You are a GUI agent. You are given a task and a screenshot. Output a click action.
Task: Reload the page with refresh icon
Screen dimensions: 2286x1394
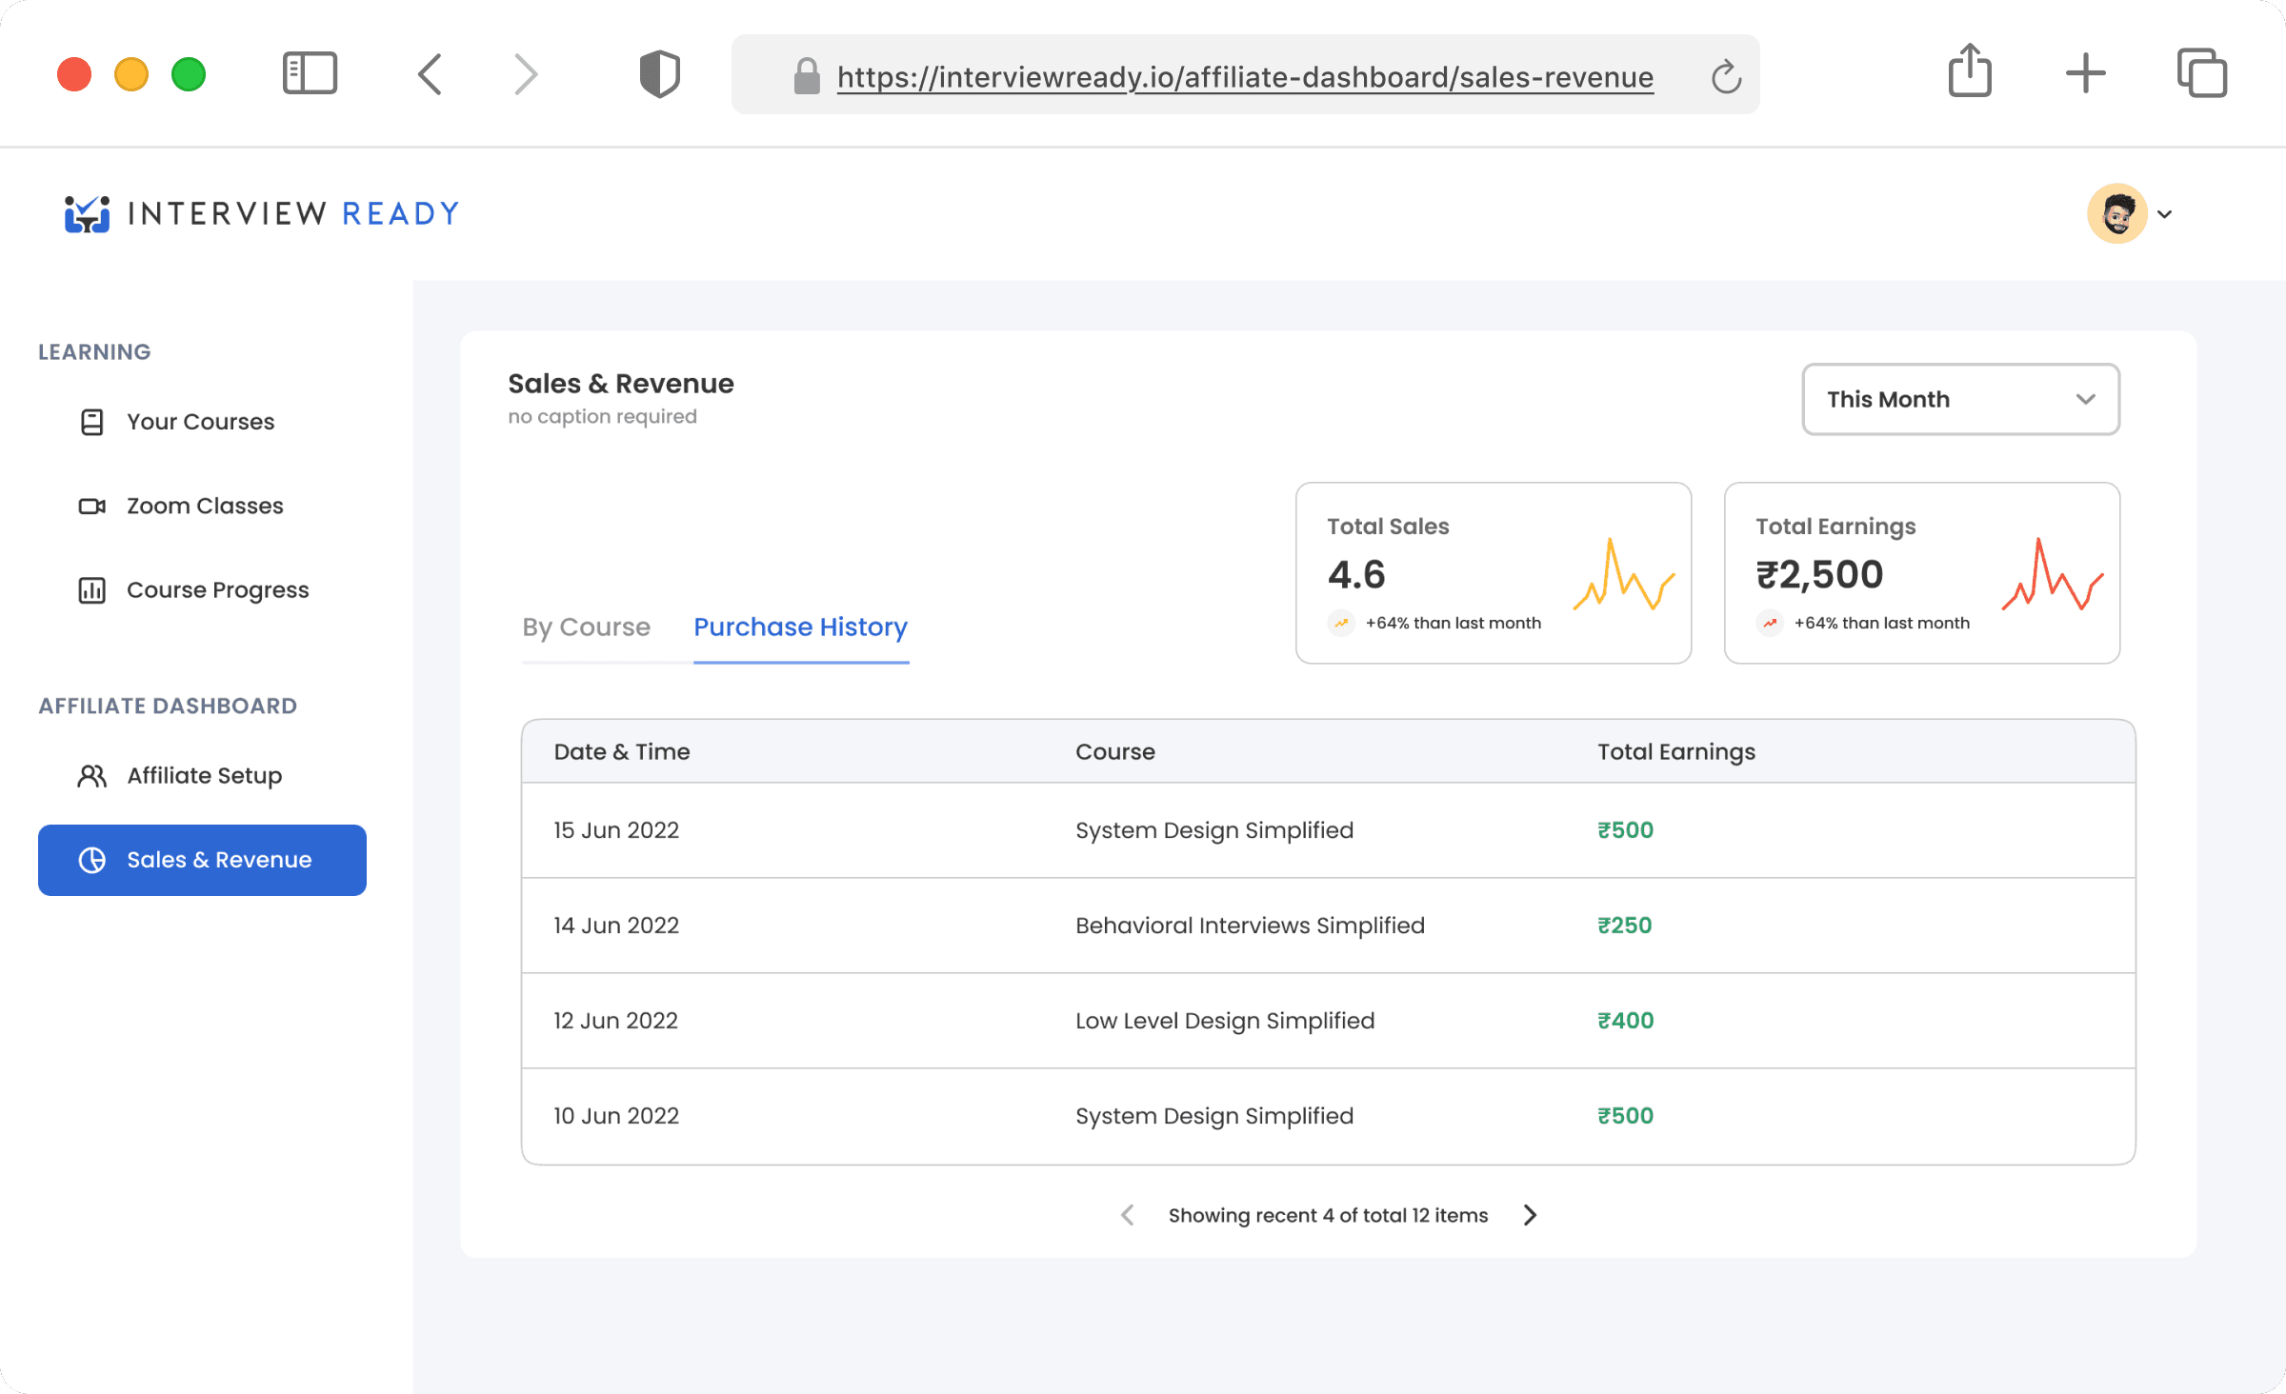click(1725, 76)
